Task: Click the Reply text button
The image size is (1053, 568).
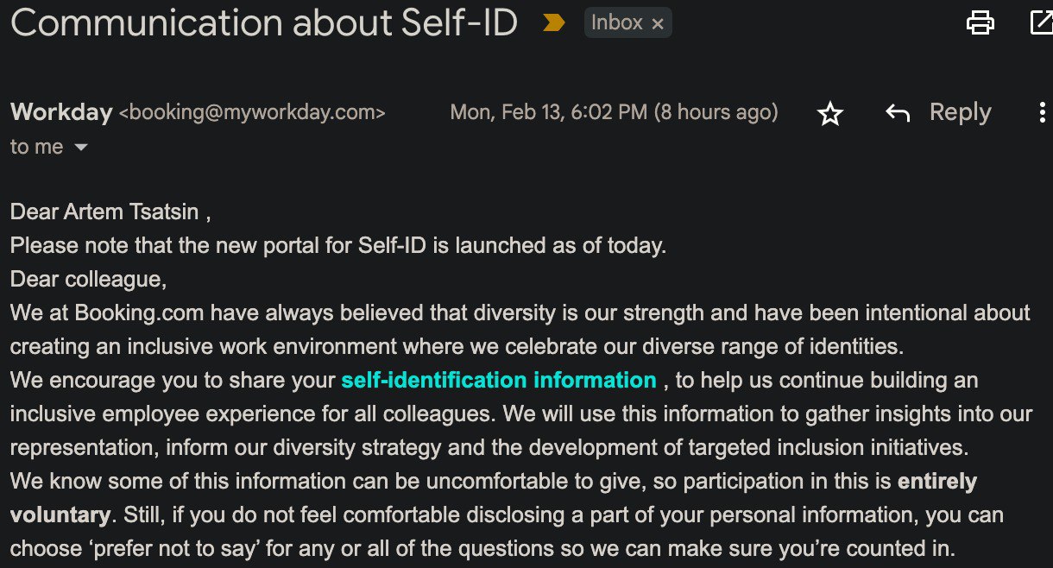Action: [x=960, y=112]
